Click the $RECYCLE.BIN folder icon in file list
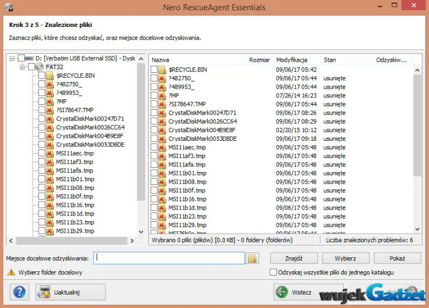429x308 pixels. coord(162,70)
